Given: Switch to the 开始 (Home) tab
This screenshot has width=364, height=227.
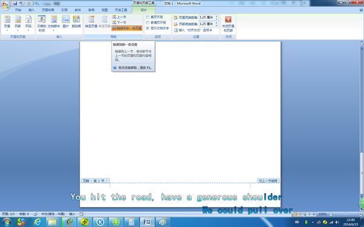Looking at the screenshot, I should click(x=18, y=10).
